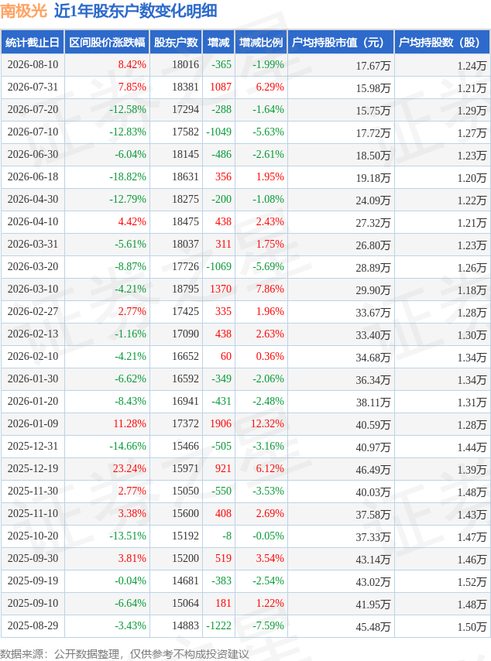The height and width of the screenshot is (661, 491).
Task: Select the 12.32% change ratio cell
Action: pyautogui.click(x=267, y=423)
